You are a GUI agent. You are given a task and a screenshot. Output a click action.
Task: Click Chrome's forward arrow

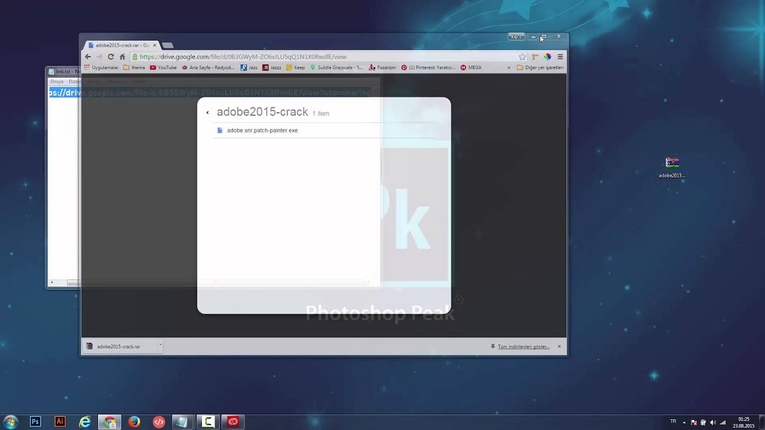[x=99, y=57]
